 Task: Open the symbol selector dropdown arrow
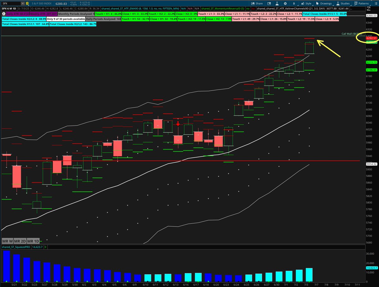(22, 3)
